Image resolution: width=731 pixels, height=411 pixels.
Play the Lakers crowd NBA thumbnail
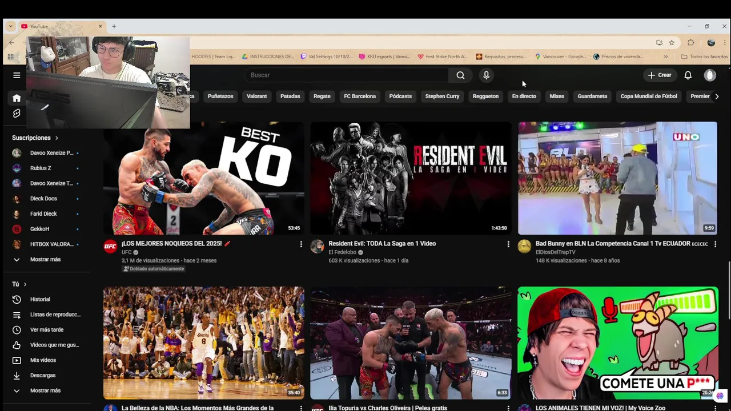203,342
